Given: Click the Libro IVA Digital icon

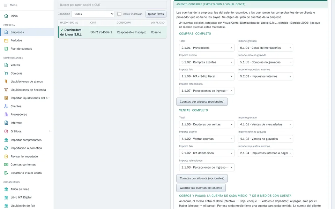Looking at the screenshot, I should coord(6,197).
